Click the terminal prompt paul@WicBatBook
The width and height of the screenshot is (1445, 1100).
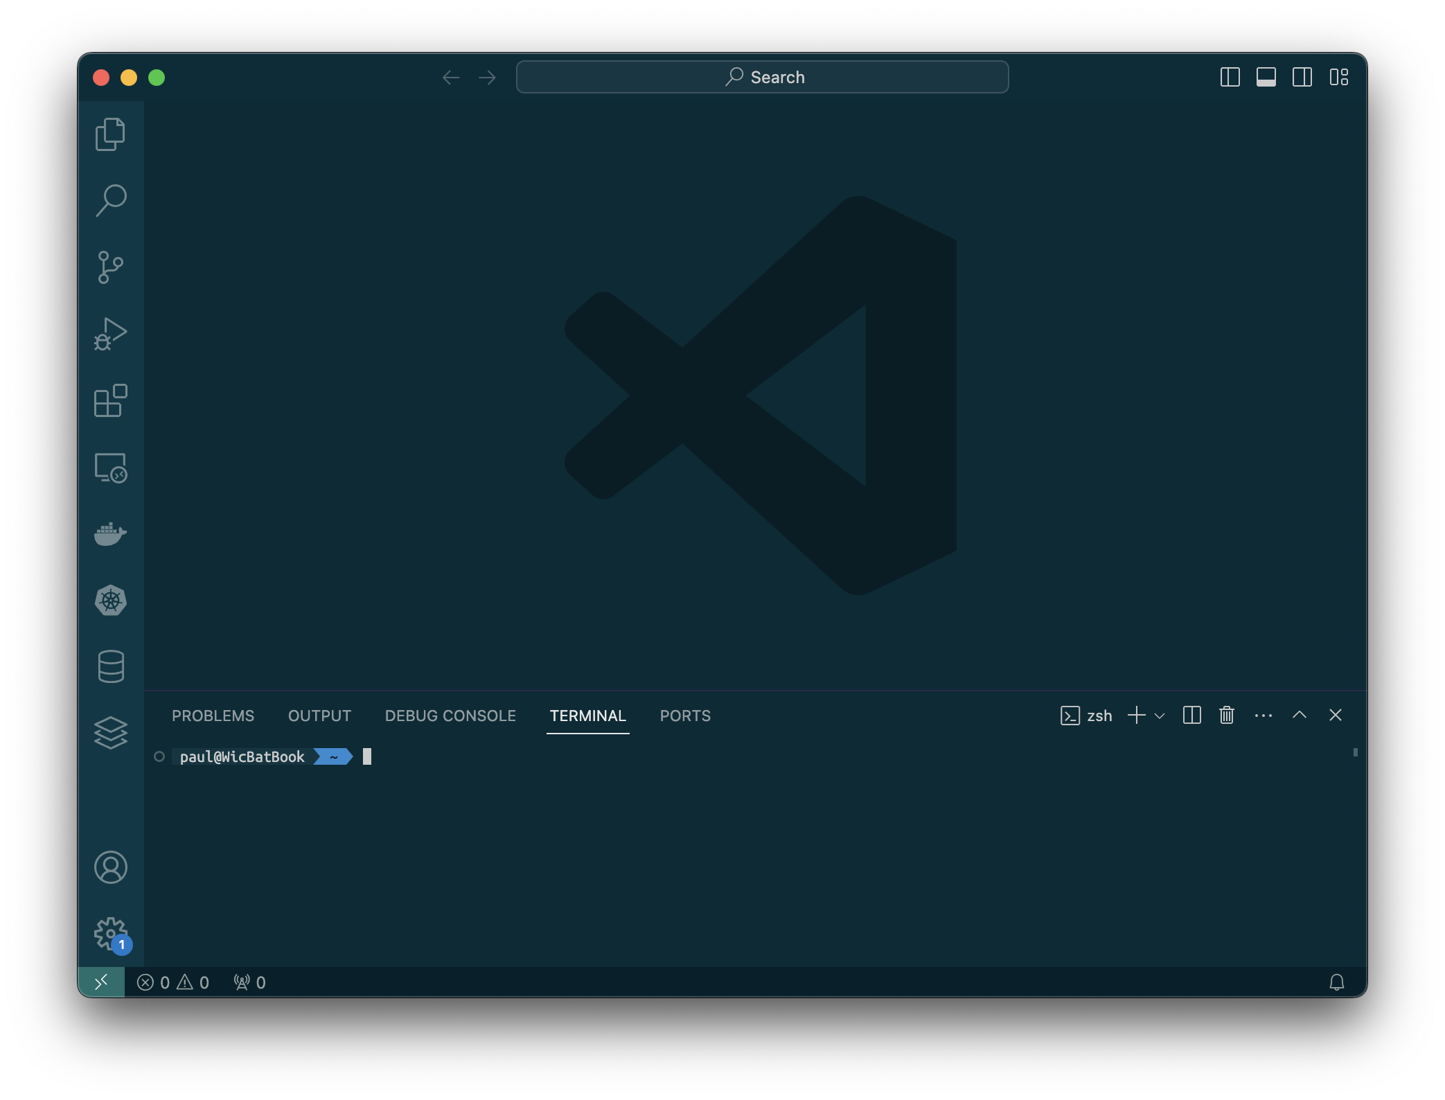(x=242, y=756)
